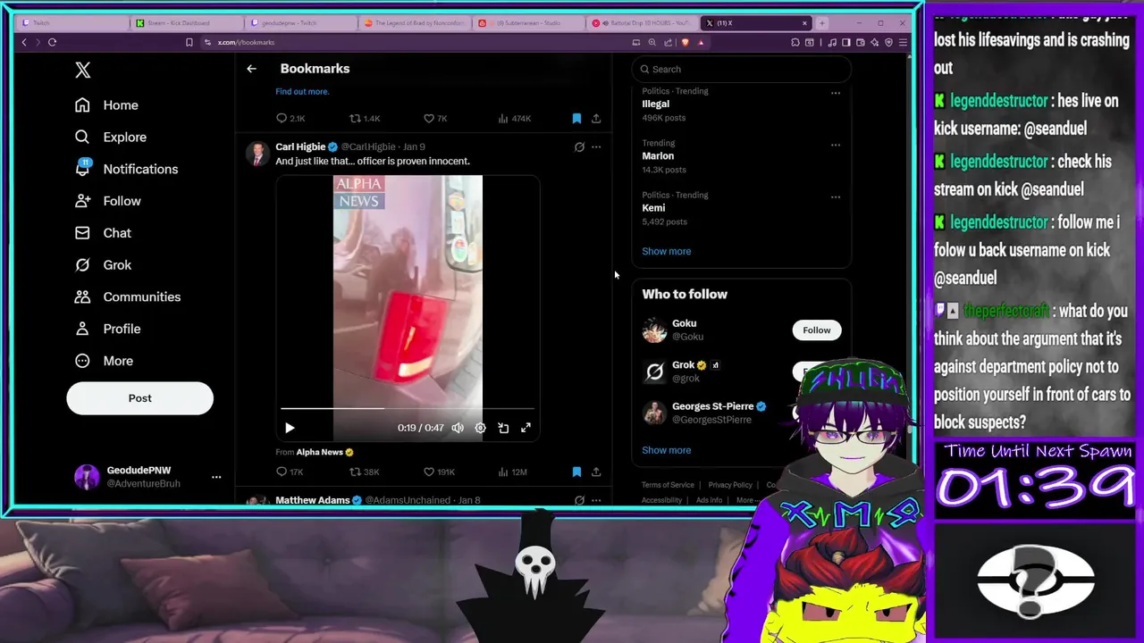This screenshot has height=643, width=1144.
Task: Click Grok icon on Carl Higbie's post
Action: click(x=579, y=147)
